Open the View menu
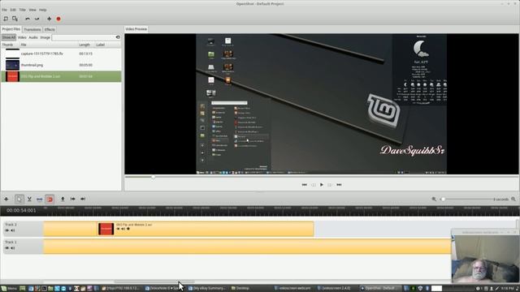 click(x=32, y=10)
